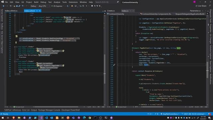Screen dimensions: 213x120
Task: Open the Debug menu
Action: (43, 2)
